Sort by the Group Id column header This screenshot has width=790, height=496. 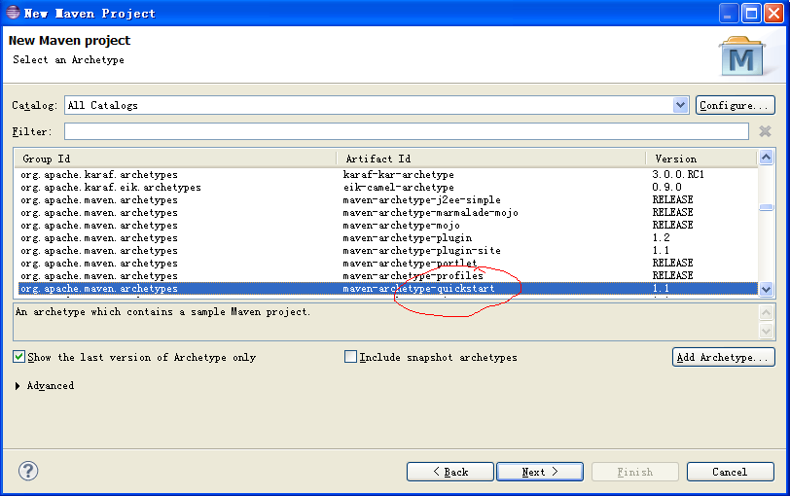(175, 159)
